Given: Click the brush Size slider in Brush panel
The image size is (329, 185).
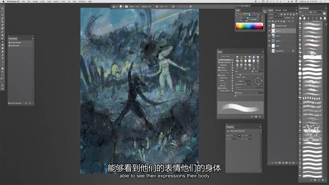Looking at the screenshot, I should [x=249, y=75].
